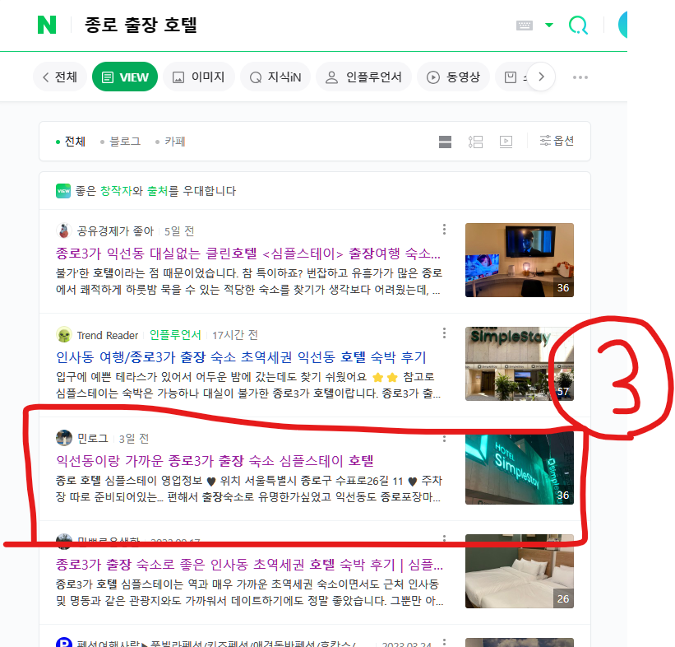Open the three-dot more menu by tabs

coord(580,77)
